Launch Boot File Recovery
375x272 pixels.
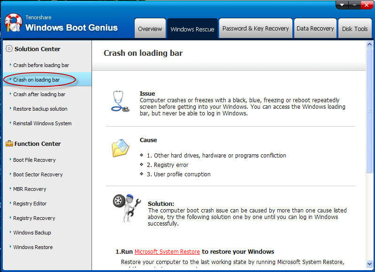click(x=34, y=160)
